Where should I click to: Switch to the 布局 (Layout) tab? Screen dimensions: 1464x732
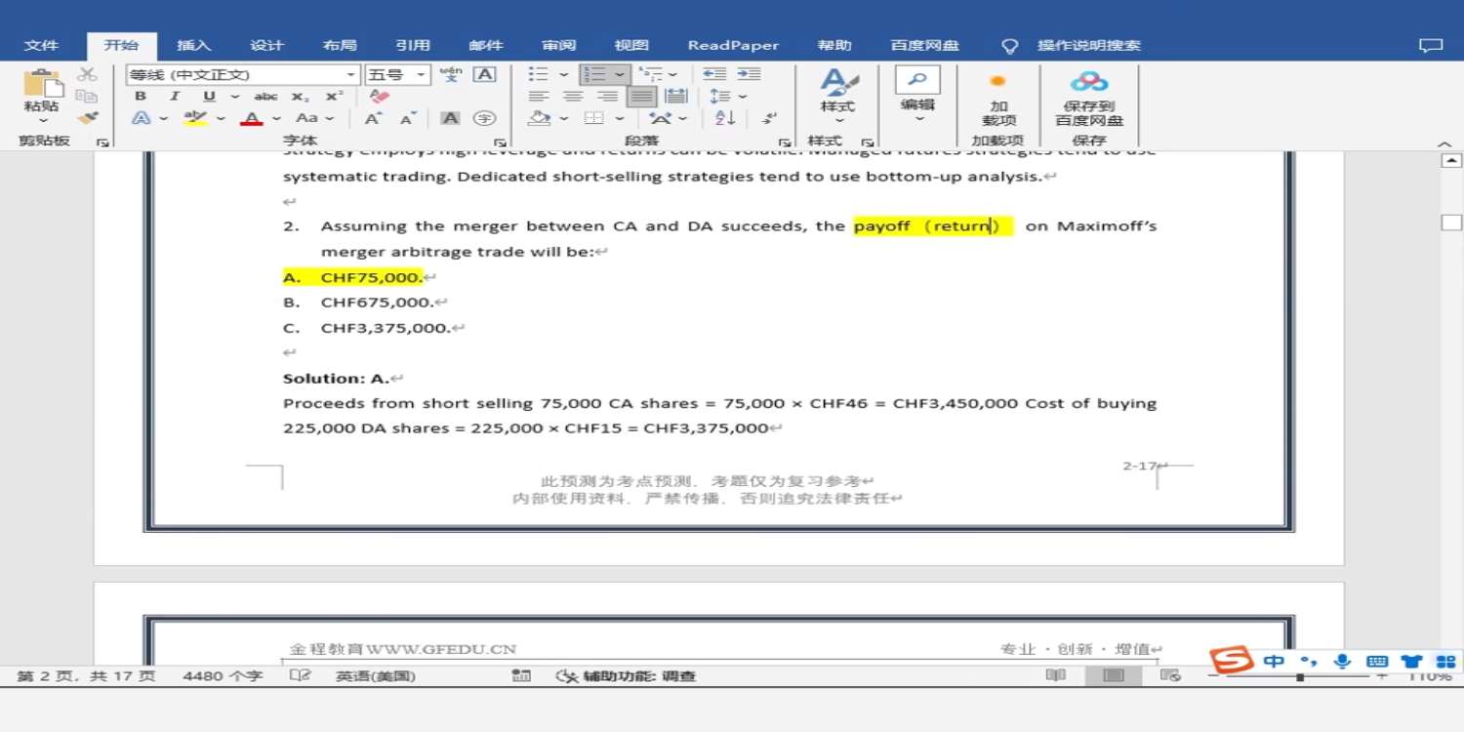[340, 45]
